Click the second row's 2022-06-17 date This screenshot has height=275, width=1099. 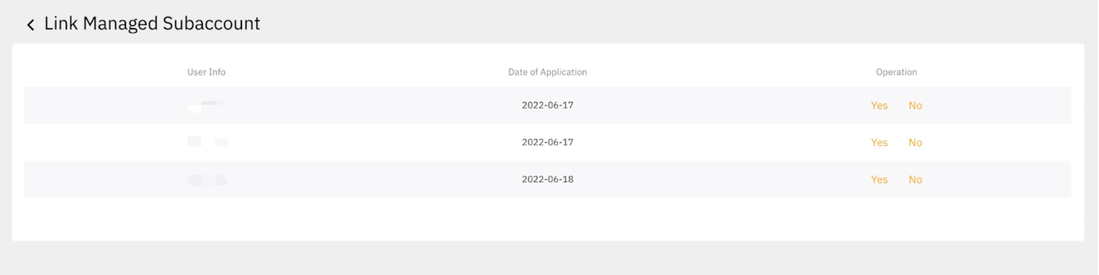click(x=547, y=142)
